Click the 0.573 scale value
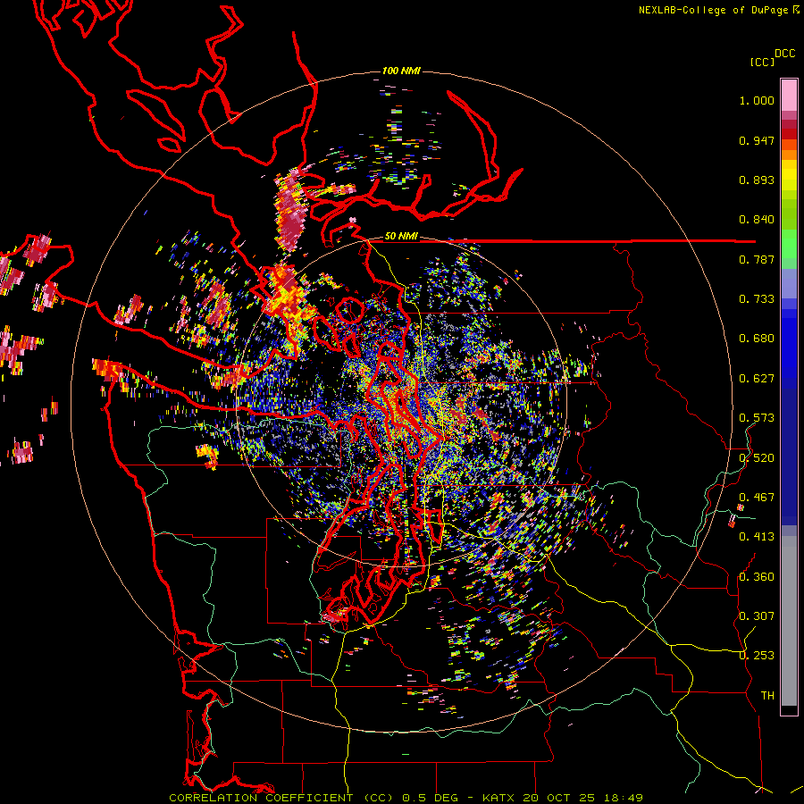804x804 pixels. [757, 418]
